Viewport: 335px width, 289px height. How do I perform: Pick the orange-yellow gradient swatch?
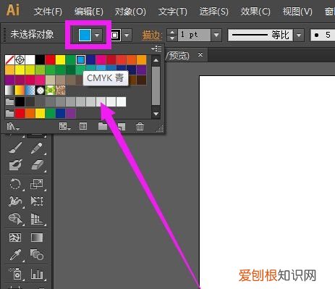click(x=20, y=90)
